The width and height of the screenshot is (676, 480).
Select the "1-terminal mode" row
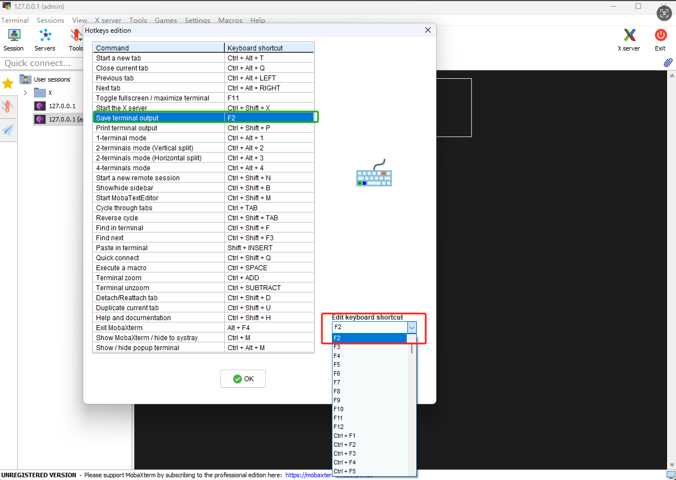pos(203,138)
